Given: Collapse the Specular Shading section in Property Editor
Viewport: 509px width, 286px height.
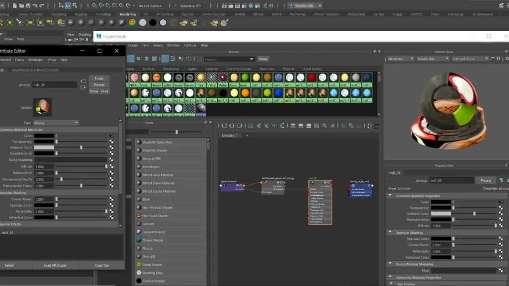Looking at the screenshot, I should point(390,232).
